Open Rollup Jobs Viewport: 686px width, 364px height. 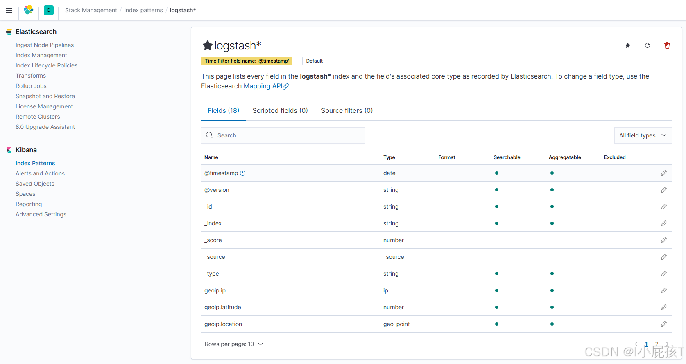pos(31,86)
